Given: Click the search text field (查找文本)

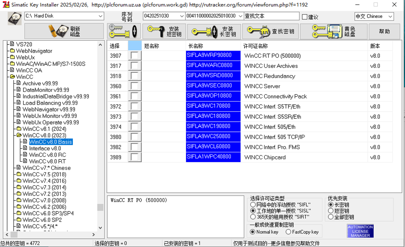Looking at the screenshot, I should pos(271,16).
